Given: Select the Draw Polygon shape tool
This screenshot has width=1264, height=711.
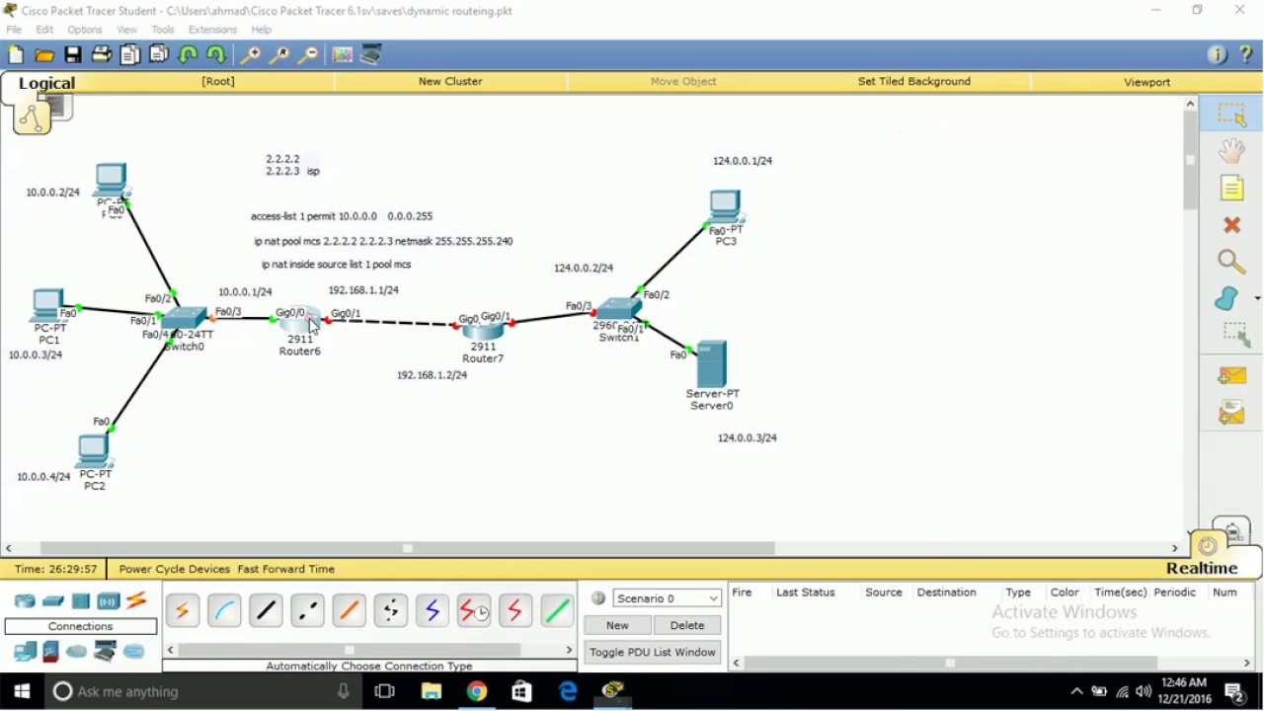Looking at the screenshot, I should click(1226, 298).
